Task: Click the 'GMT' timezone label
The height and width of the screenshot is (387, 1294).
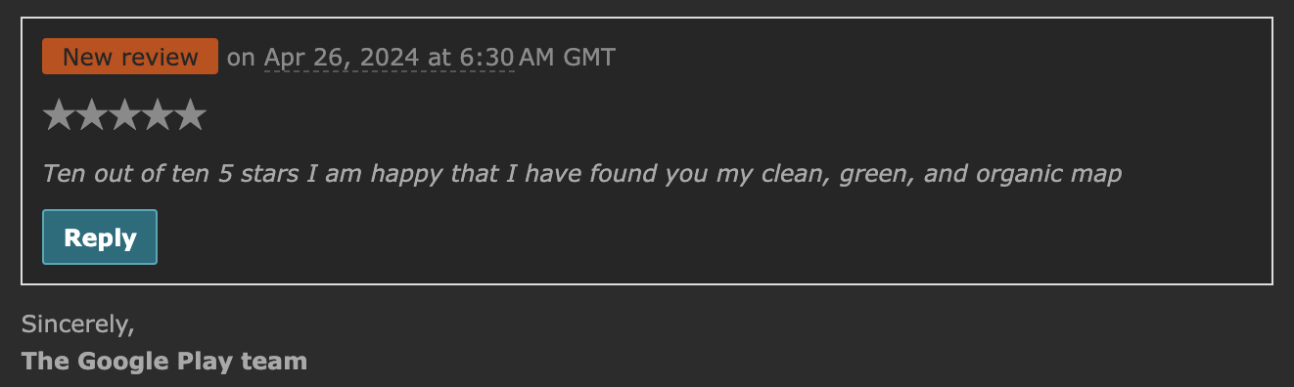Action: [x=589, y=58]
